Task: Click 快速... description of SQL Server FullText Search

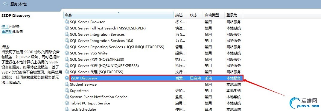Action: tap(180, 28)
